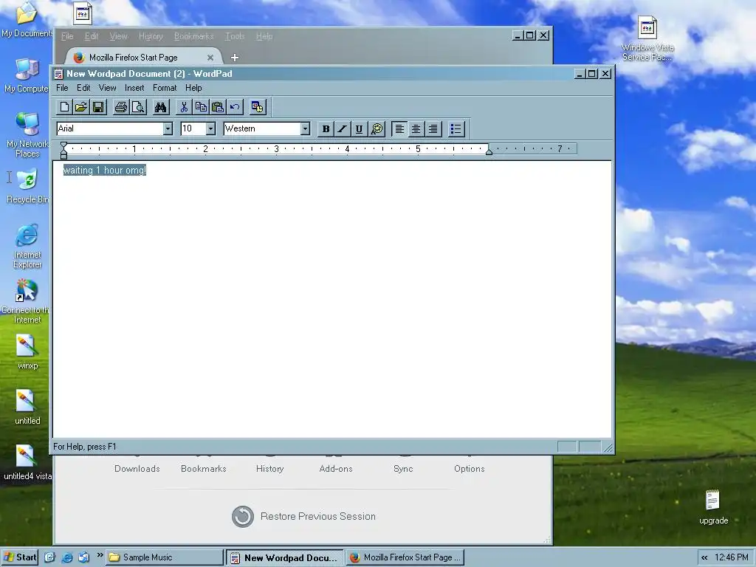The height and width of the screenshot is (567, 756).
Task: Click Restore Previous Session in Firefox
Action: click(303, 516)
